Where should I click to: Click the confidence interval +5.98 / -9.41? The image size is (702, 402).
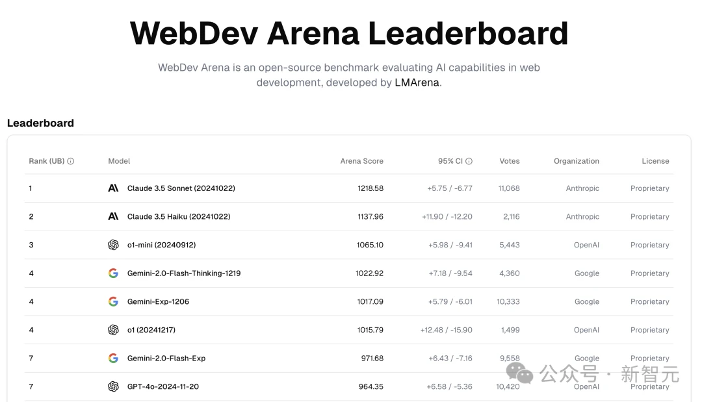(x=450, y=245)
